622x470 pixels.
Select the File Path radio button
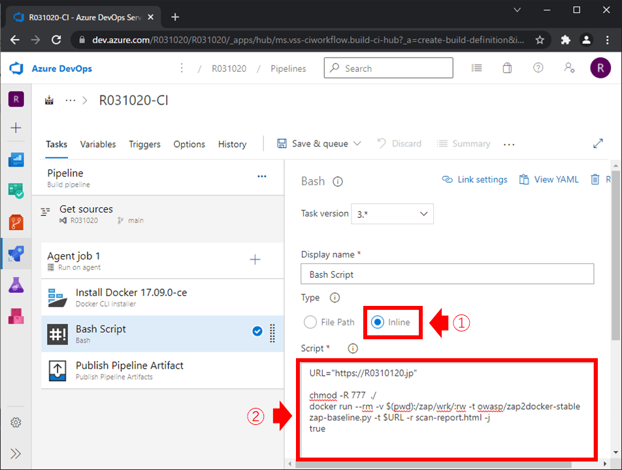click(310, 322)
